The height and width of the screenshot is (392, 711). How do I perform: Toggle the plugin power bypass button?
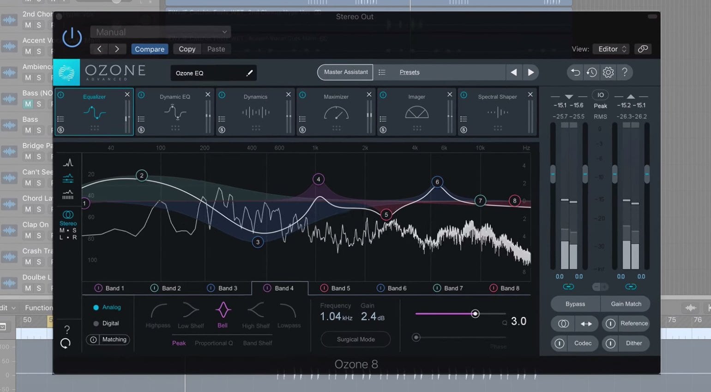72,37
